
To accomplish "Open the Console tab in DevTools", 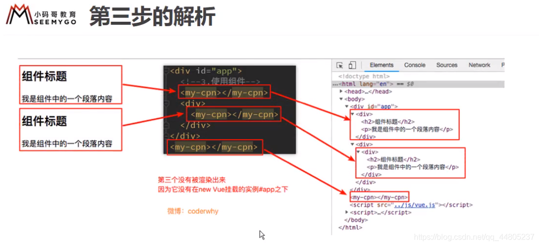I will pyautogui.click(x=414, y=65).
